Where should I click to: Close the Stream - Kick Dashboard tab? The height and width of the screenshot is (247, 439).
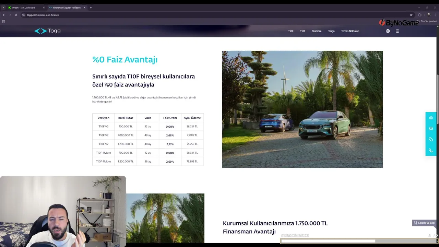click(x=44, y=8)
